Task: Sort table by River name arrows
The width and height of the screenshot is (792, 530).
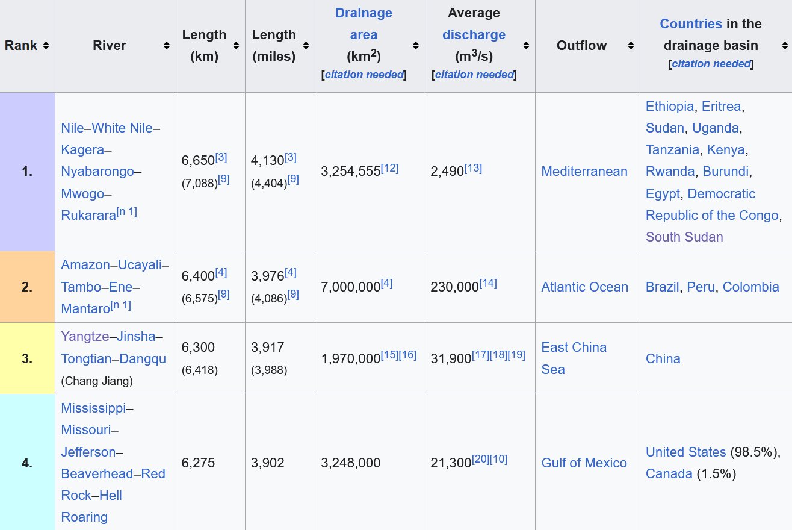Action: (x=167, y=46)
